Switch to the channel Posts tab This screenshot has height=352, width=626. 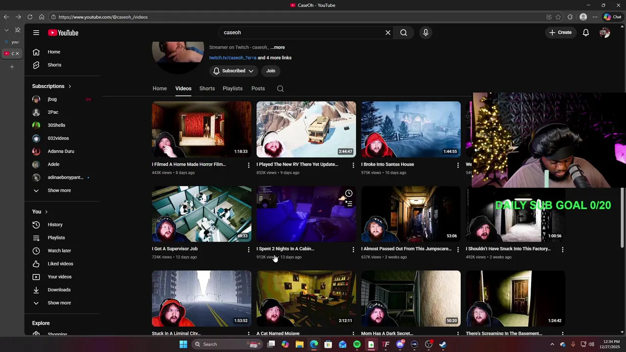click(x=258, y=88)
